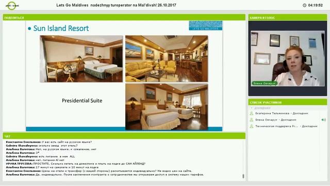Click the chat panel scrollbar thumb

click(x=243, y=176)
